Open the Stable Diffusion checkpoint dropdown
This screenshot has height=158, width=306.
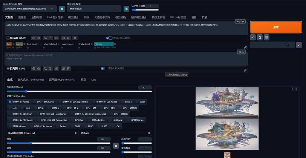[x=29, y=9]
